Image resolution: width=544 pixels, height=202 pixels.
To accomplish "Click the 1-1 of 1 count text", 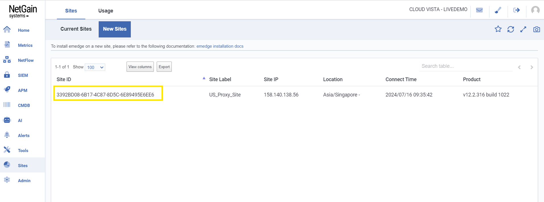I will [x=62, y=67].
